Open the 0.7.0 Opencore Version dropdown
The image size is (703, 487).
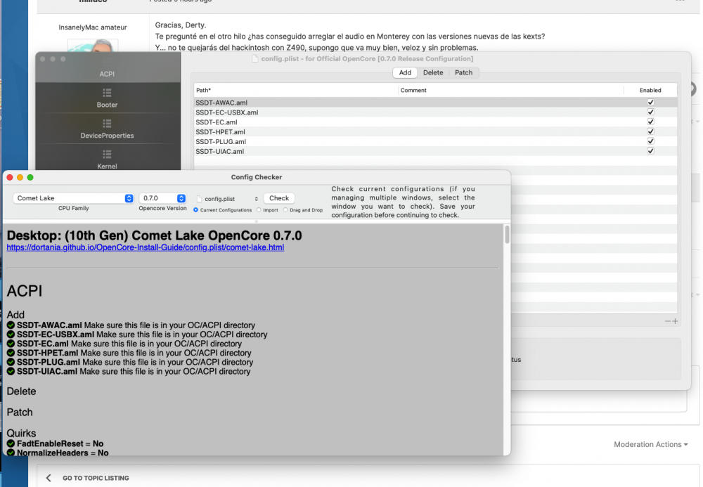[x=162, y=198]
